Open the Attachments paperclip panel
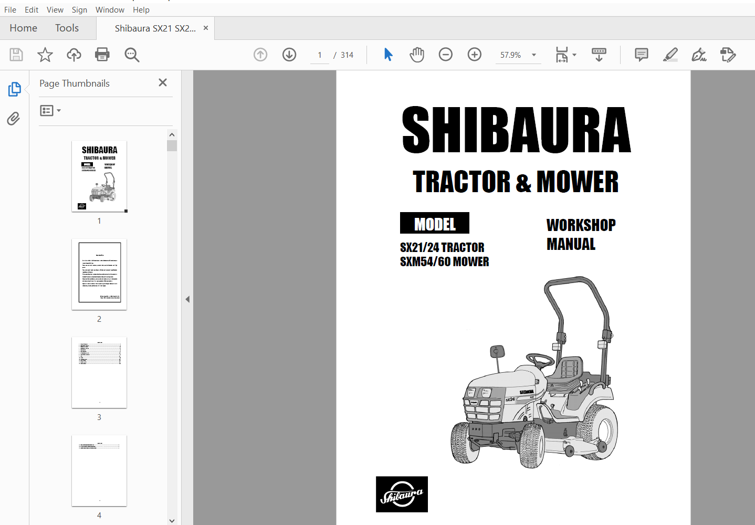 click(14, 119)
